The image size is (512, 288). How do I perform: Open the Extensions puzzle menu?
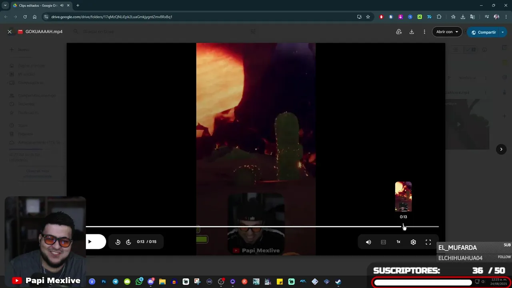click(x=439, y=17)
